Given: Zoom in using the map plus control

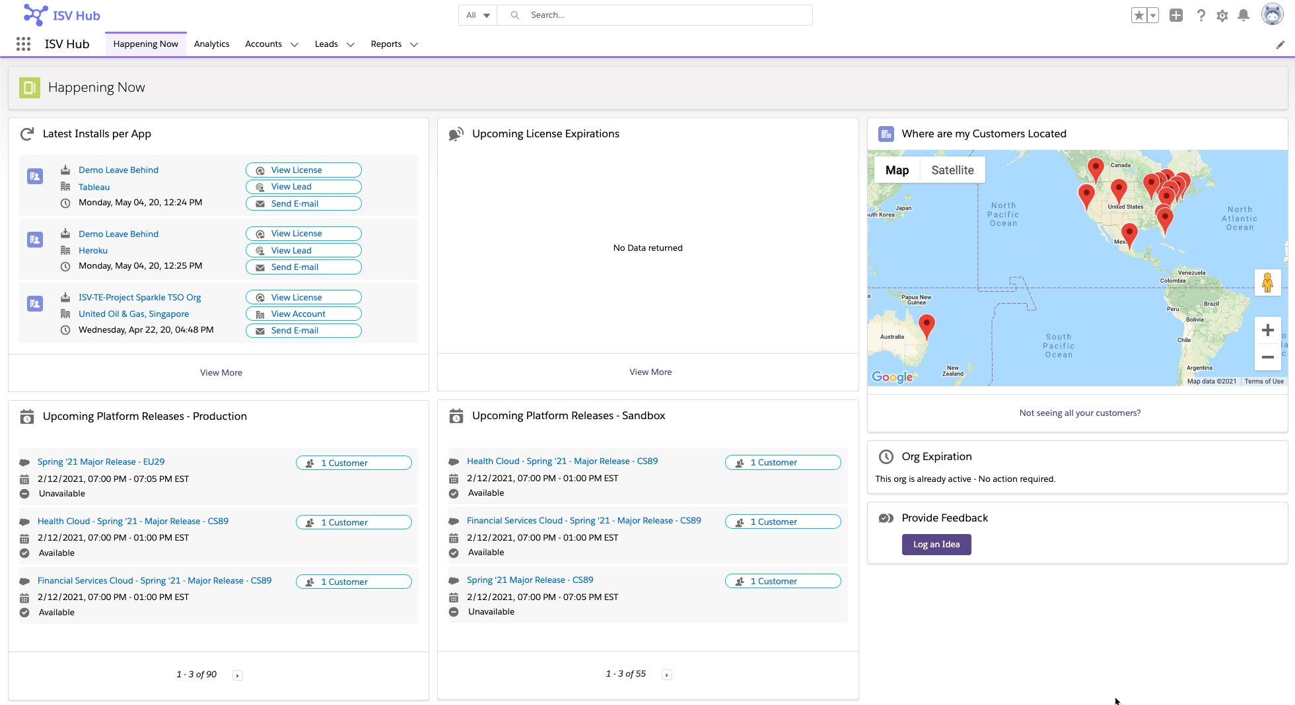Looking at the screenshot, I should pos(1268,330).
